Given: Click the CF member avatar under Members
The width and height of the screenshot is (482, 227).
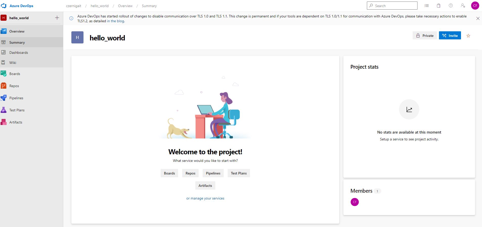Looking at the screenshot, I should [x=354, y=202].
